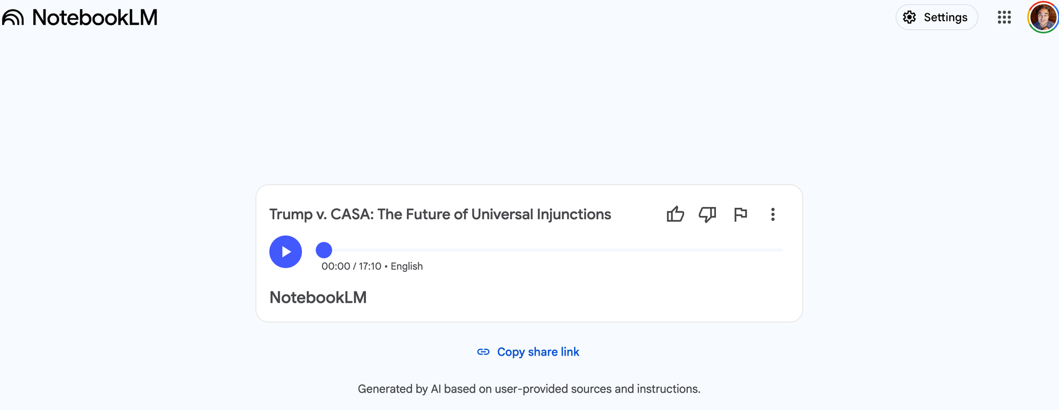This screenshot has height=410, width=1059.
Task: Click the NotebookLM wordmark in the header
Action: coord(95,17)
